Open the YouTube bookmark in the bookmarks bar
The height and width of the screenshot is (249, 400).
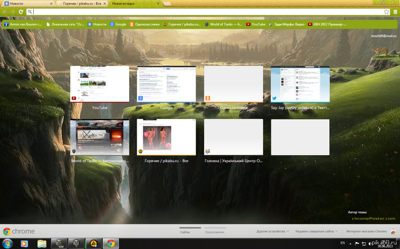pos(255,24)
